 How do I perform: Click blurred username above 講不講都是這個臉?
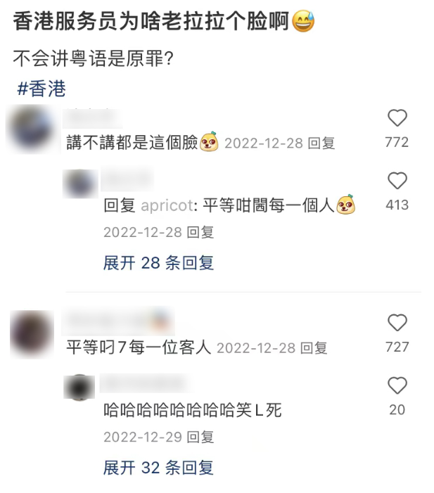(92, 119)
